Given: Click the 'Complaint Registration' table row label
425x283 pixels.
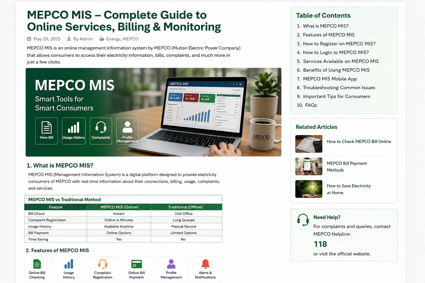Looking at the screenshot, I should (x=47, y=220).
